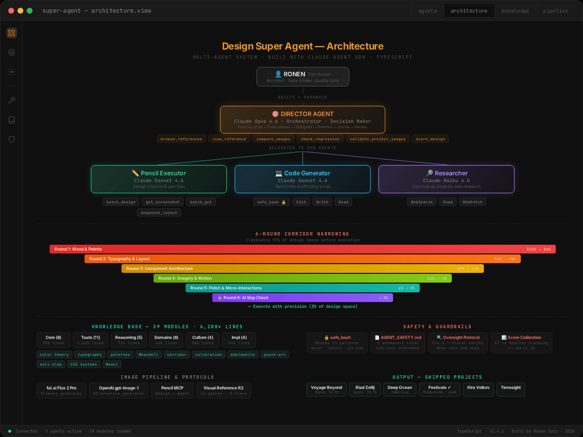Click the shield safety sidebar icon
The image size is (583, 437).
coord(12,139)
